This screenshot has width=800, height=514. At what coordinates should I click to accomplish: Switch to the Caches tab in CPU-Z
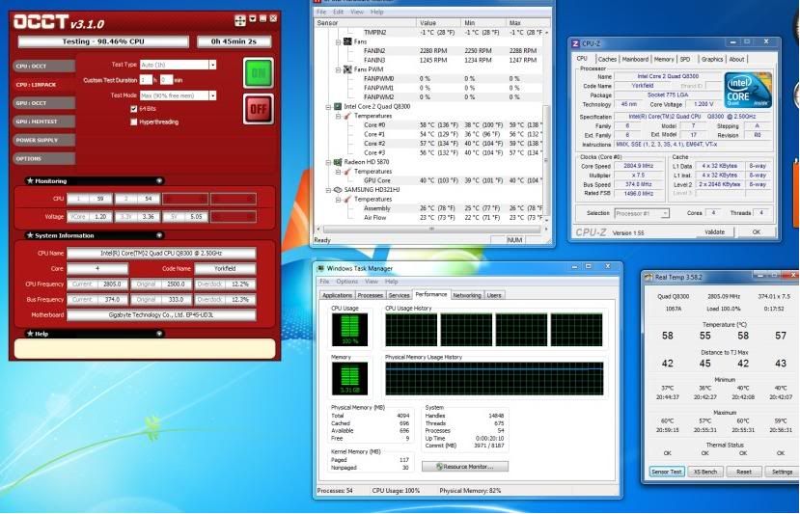pyautogui.click(x=607, y=59)
